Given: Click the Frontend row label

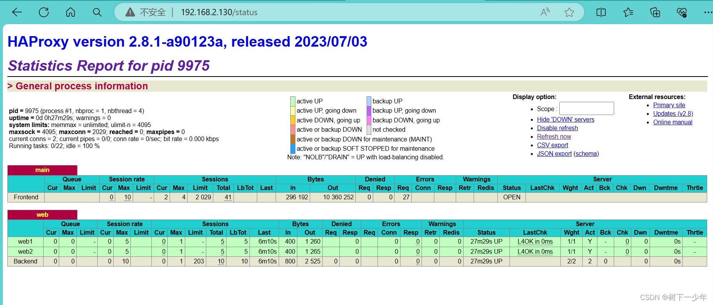Looking at the screenshot, I should pyautogui.click(x=26, y=197).
